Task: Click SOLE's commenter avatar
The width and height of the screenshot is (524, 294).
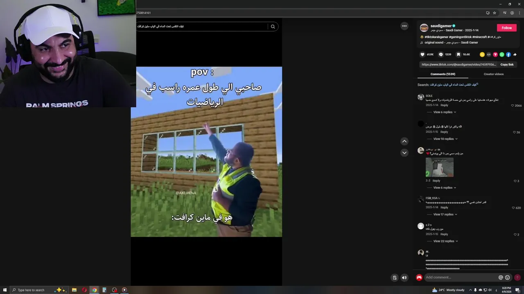Action: [421, 97]
